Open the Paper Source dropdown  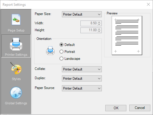coord(82,88)
